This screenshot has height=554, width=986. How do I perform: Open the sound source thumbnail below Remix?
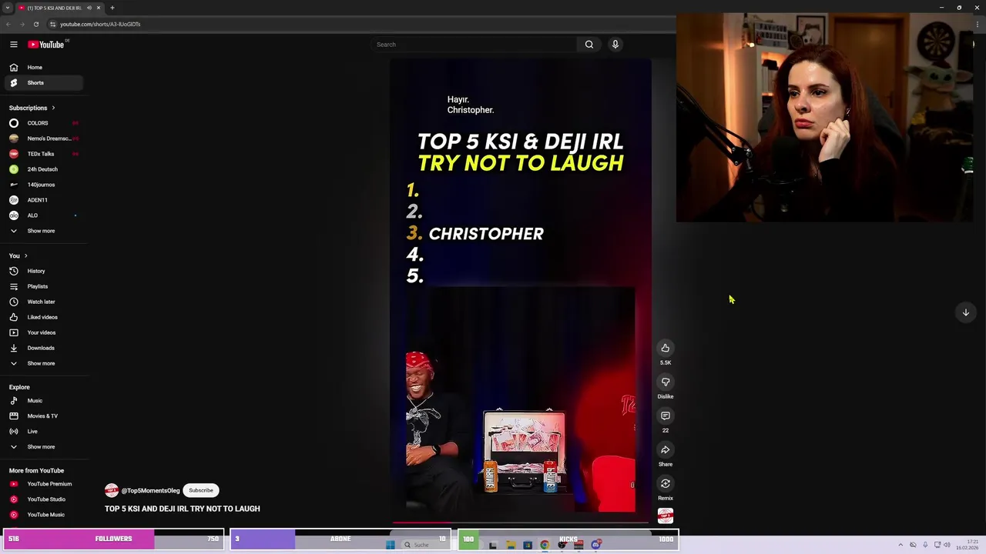tap(666, 516)
